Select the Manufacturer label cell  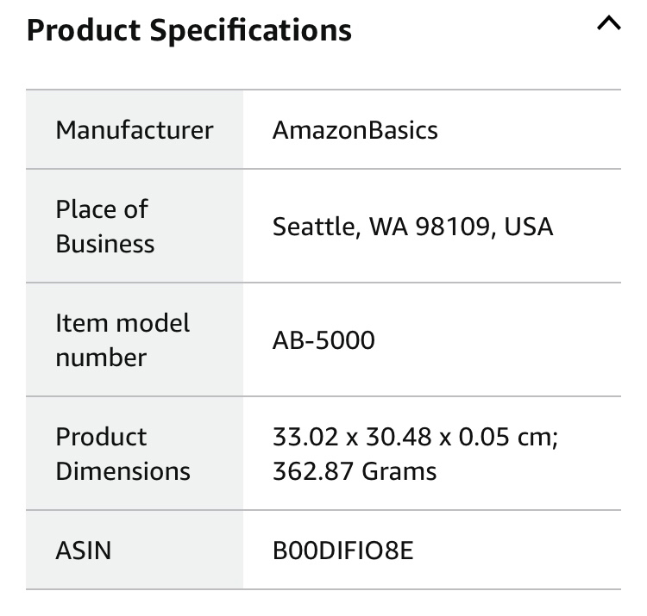tap(135, 130)
